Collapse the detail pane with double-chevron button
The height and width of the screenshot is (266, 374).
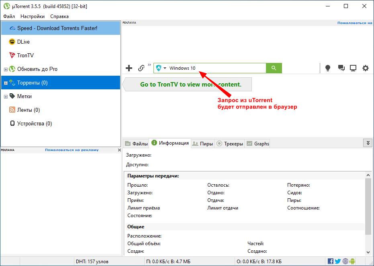point(367,143)
